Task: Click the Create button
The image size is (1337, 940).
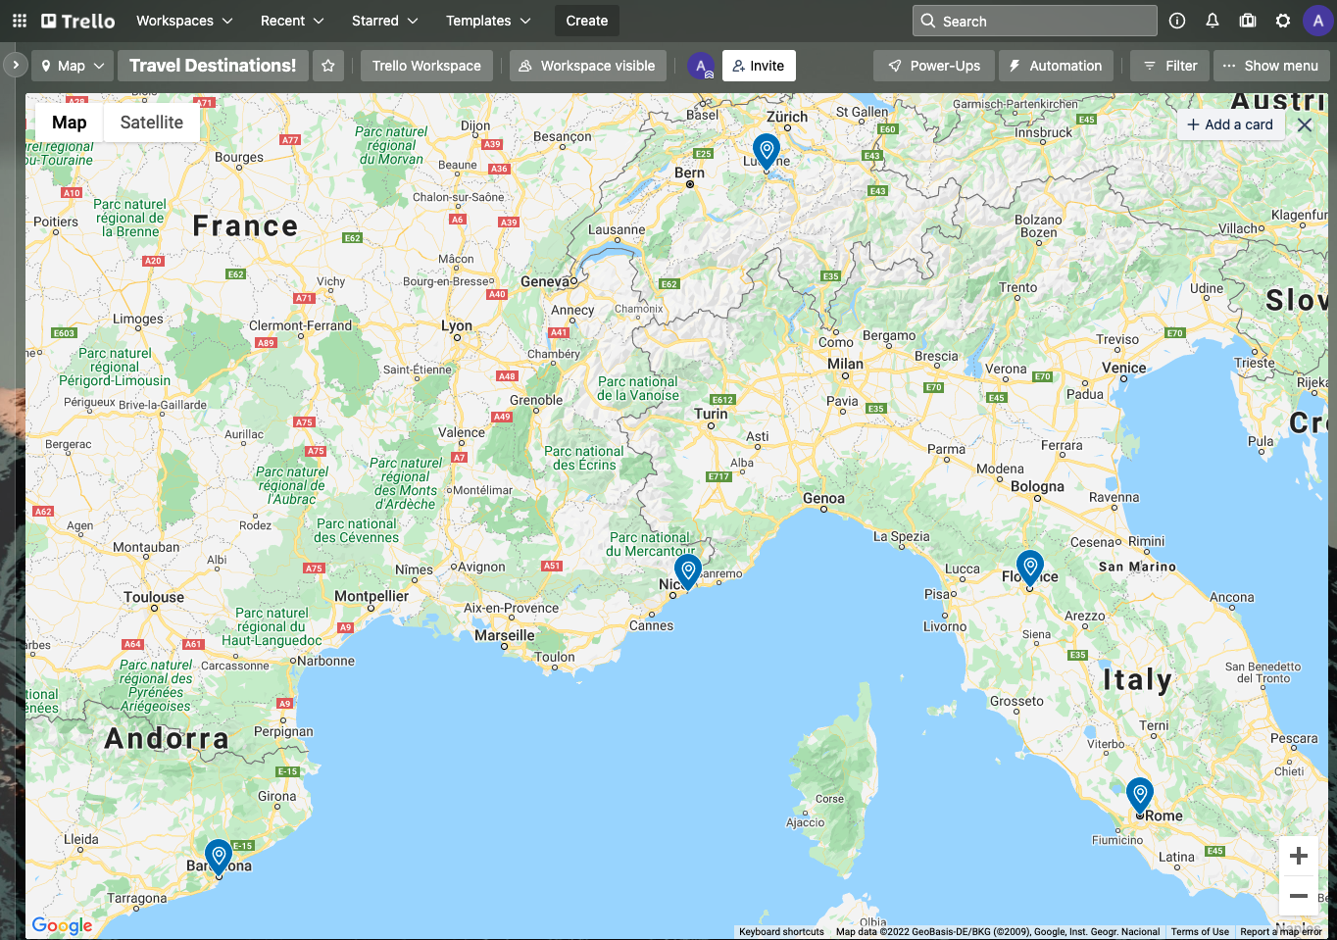Action: (x=587, y=21)
